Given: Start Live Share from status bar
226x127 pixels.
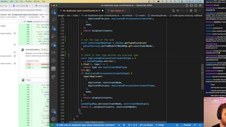Looking at the screenshot, I should coord(146,125).
